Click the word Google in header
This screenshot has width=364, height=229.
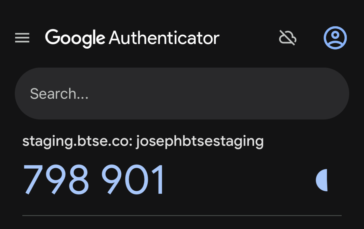coord(75,38)
